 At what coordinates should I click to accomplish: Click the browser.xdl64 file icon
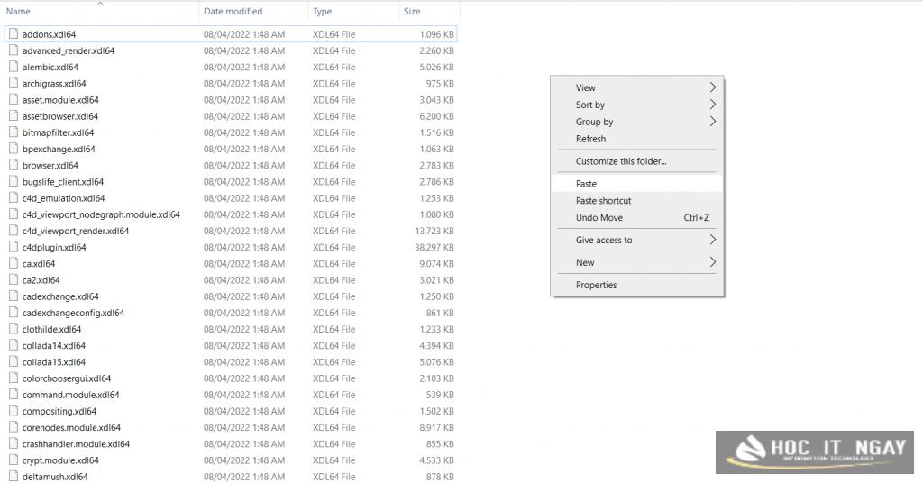[x=13, y=165]
